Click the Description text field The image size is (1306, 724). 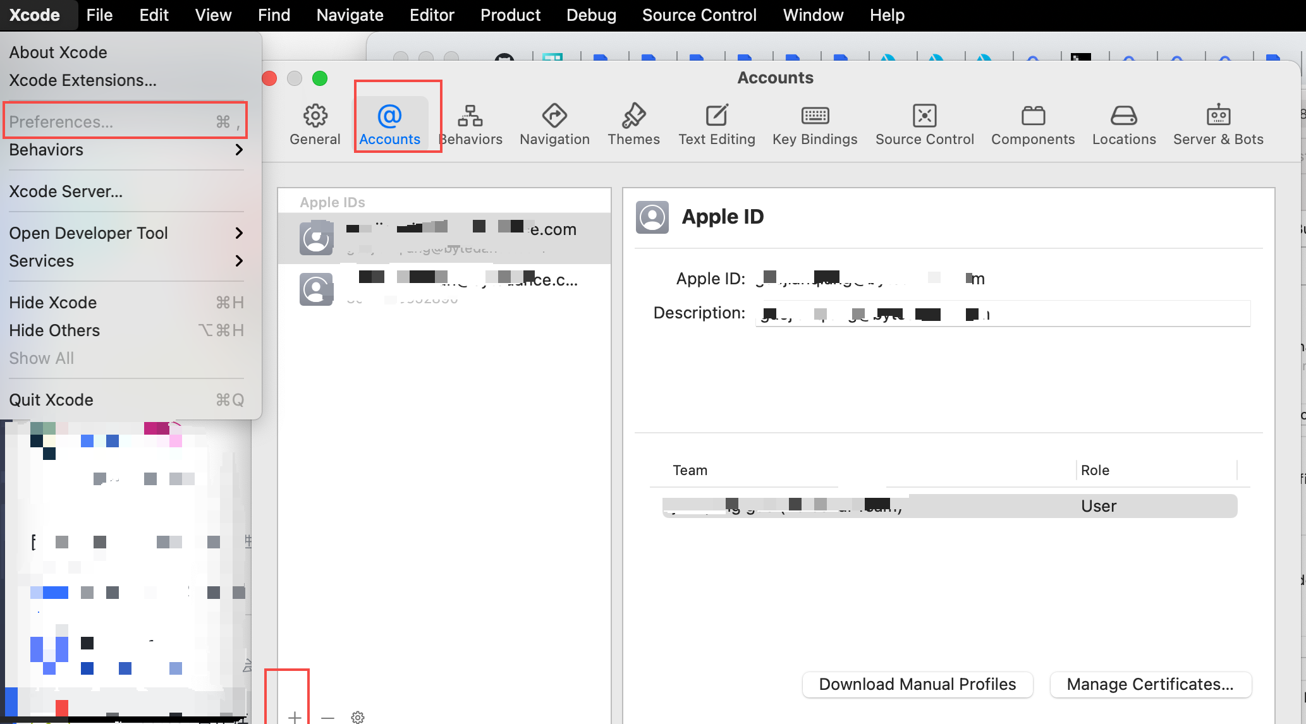[x=1003, y=313]
